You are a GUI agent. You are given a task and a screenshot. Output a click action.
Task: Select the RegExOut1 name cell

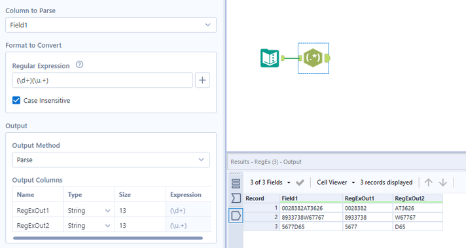pos(38,211)
